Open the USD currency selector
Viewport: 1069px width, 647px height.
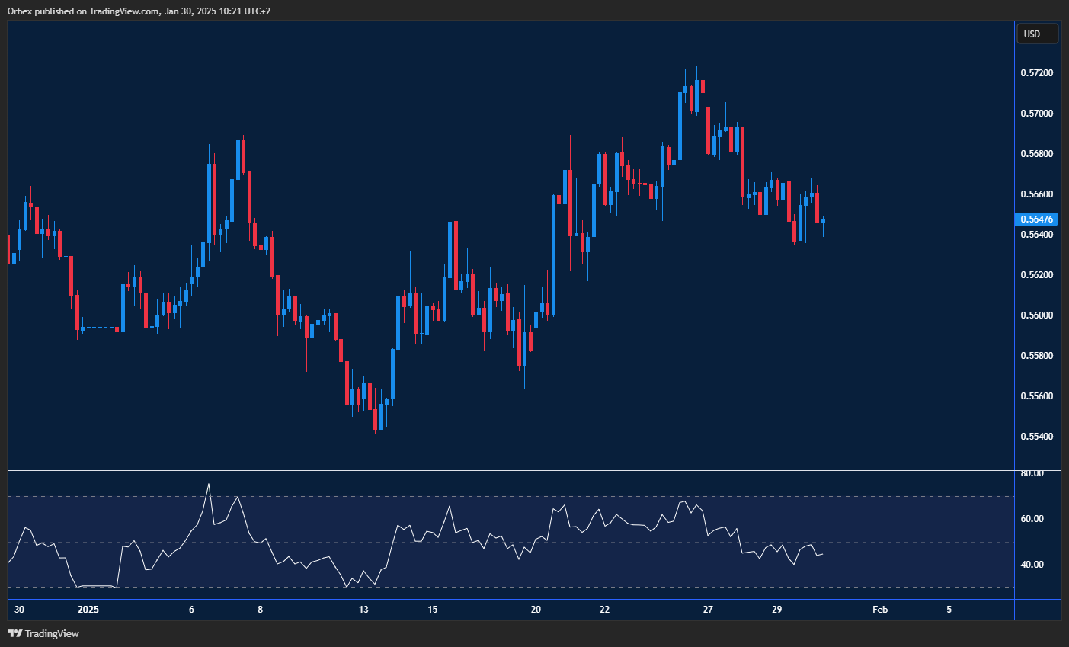coord(1037,34)
